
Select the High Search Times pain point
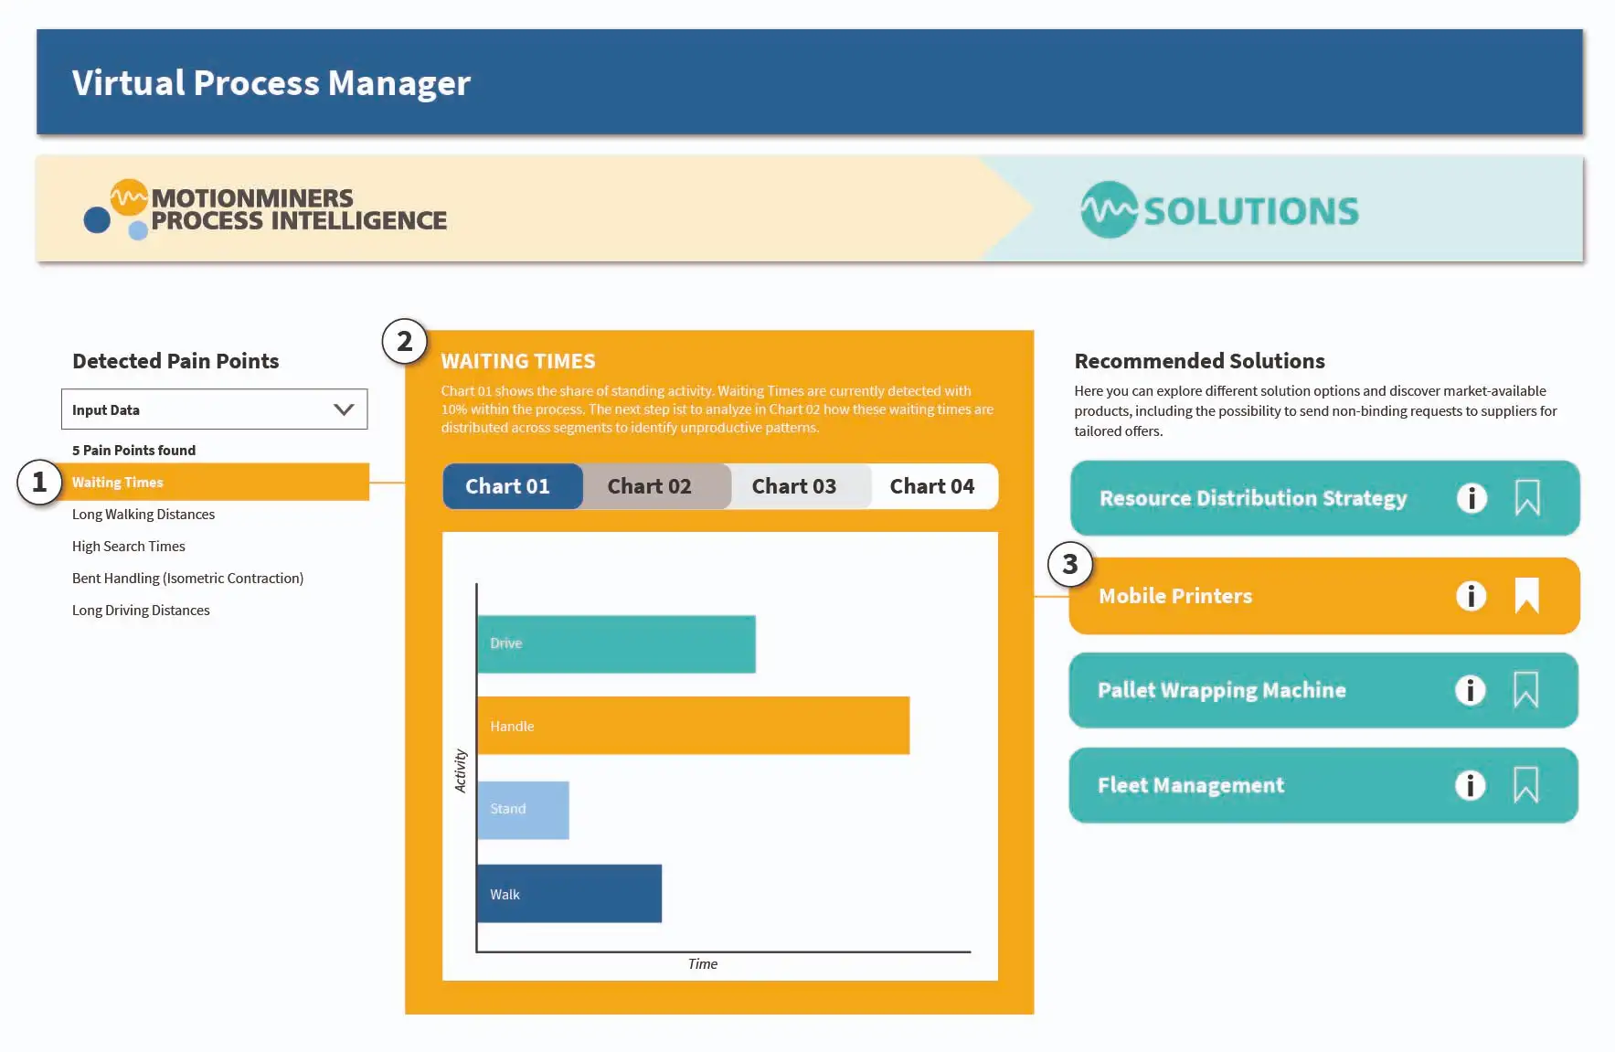128,546
